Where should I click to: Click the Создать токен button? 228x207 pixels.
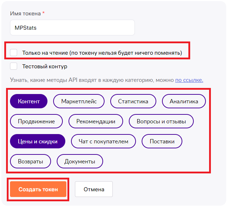click(x=38, y=189)
